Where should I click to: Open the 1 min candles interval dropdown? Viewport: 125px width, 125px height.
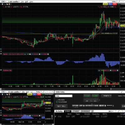(x=14, y=2)
